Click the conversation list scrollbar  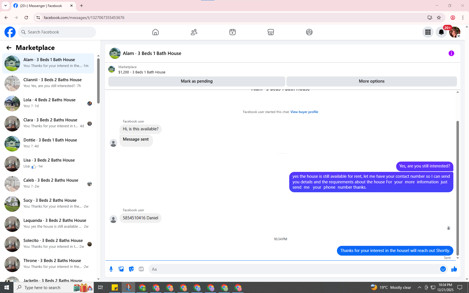98,81
